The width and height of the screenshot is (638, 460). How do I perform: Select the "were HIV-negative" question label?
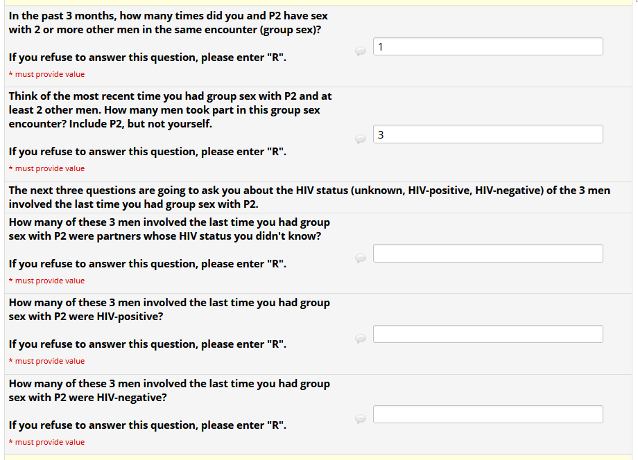(169, 391)
